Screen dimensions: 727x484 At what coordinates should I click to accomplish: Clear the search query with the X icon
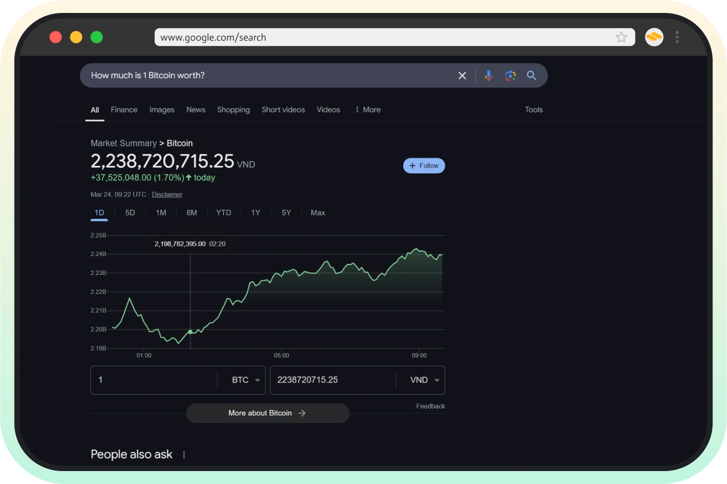pos(462,76)
